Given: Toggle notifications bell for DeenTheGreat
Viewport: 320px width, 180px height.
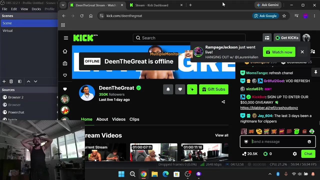Looking at the screenshot, I should click(168, 89).
